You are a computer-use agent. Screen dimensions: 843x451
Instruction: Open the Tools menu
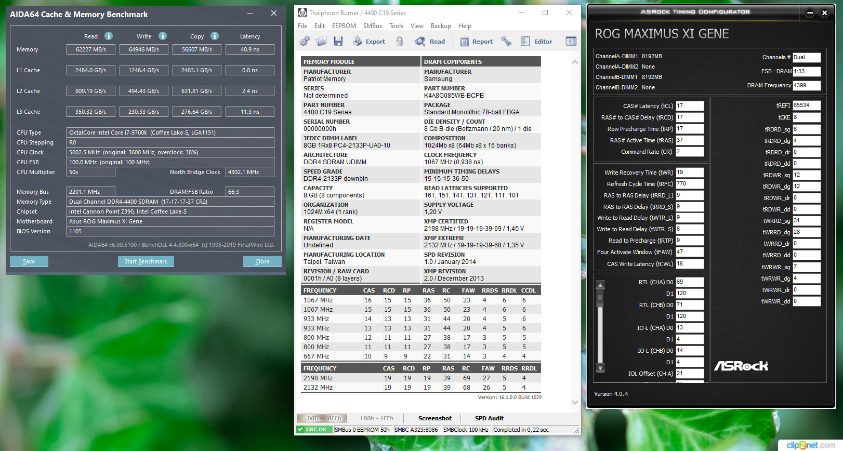[x=396, y=26]
